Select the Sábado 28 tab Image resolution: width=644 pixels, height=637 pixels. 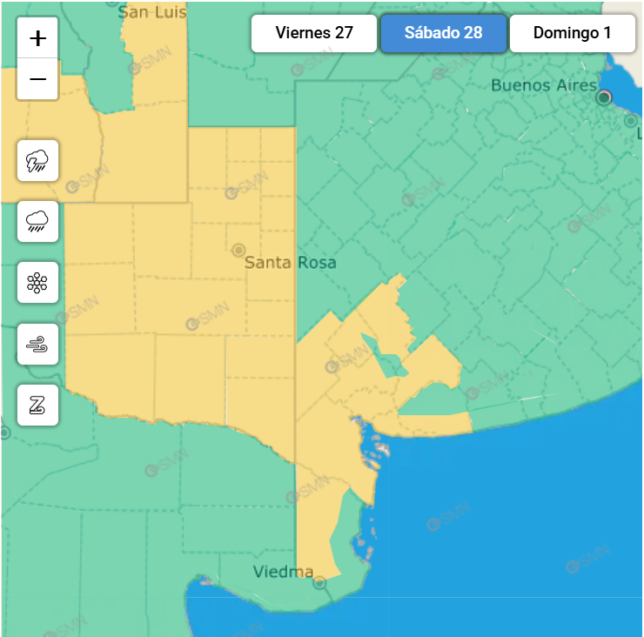443,33
